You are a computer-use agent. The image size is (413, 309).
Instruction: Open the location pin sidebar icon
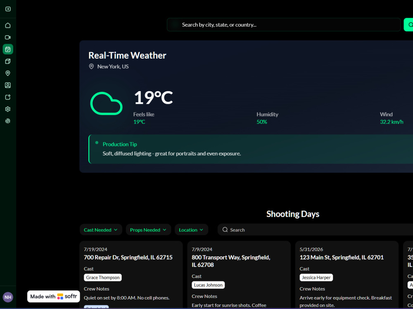tap(8, 73)
